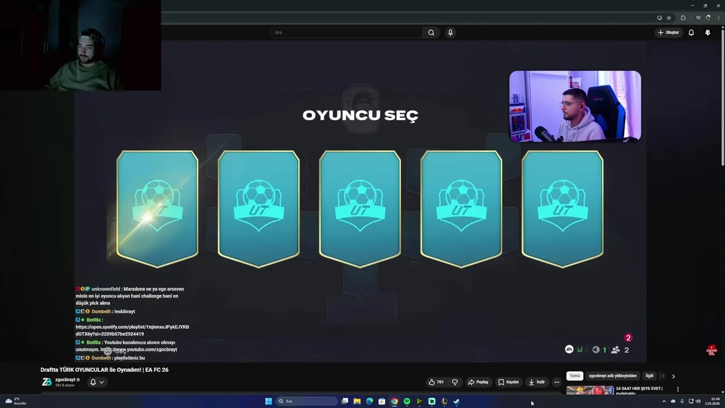
Task: Open the Oluştur create button
Action: point(668,32)
